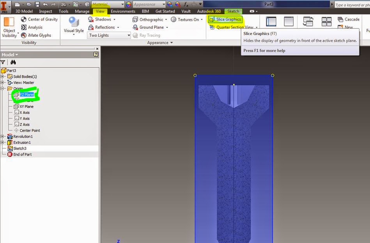The height and width of the screenshot is (243, 370).
Task: Close the Model browser panel
Action: coord(97,49)
